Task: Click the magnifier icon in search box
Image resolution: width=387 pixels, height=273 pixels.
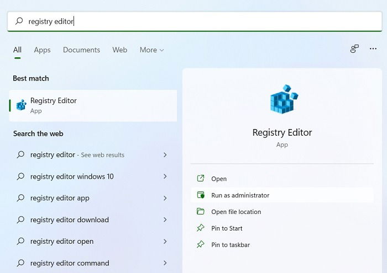Action: click(x=19, y=21)
